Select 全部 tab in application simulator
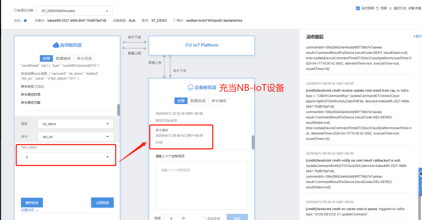 click(x=46, y=58)
